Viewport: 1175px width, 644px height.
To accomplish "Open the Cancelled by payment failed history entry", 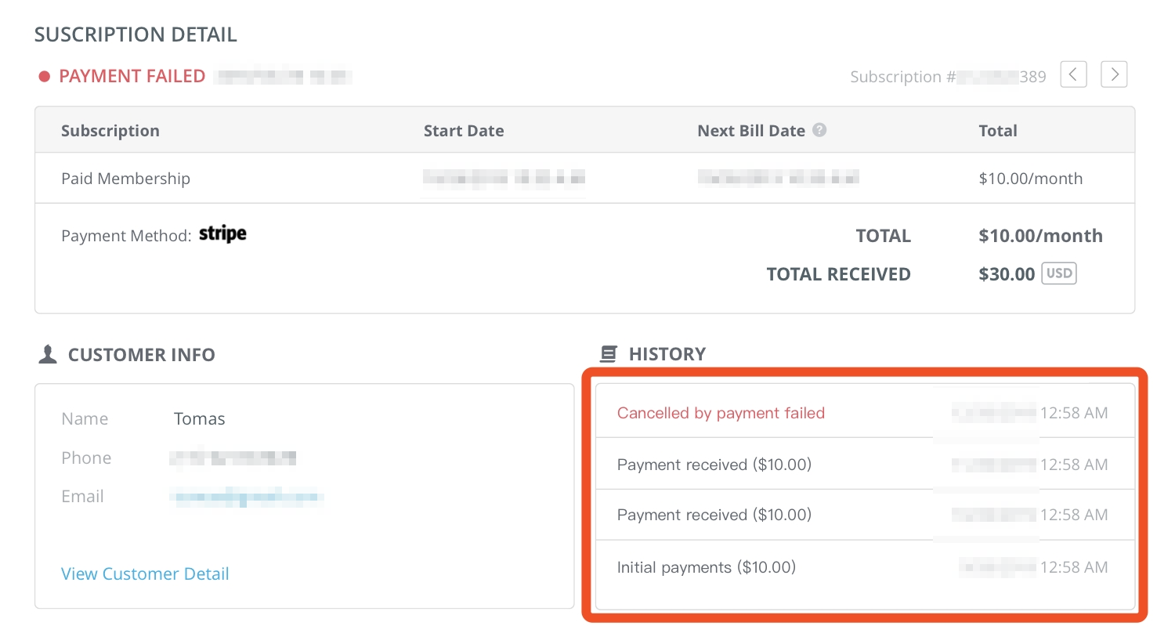I will (721, 413).
